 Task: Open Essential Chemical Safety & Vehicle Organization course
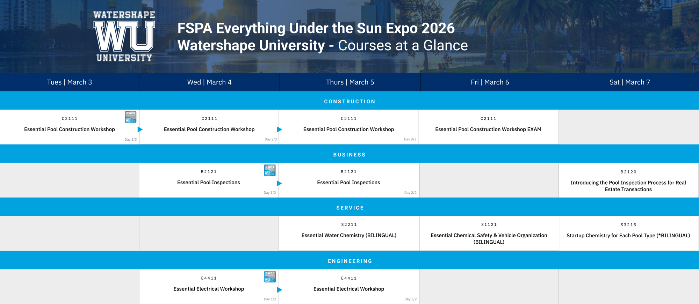tap(489, 238)
